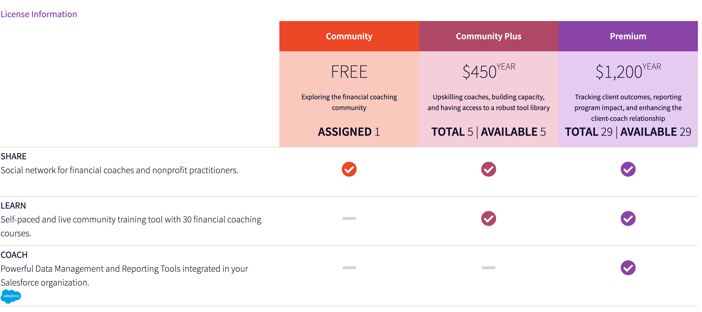This screenshot has height=312, width=702.
Task: Click the TOTAL 5 AVAILABLE 5 text
Action: coord(488,132)
